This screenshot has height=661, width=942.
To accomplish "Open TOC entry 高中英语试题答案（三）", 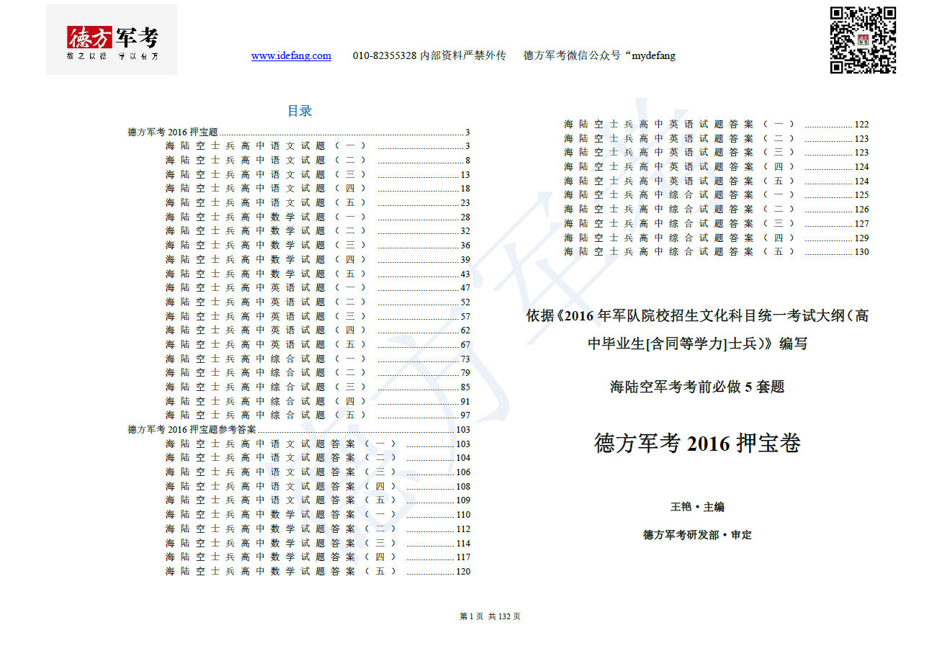I will click(x=716, y=153).
